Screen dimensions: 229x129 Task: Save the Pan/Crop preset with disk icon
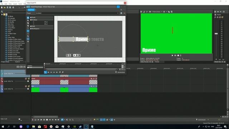pyautogui.click(x=121, y=13)
